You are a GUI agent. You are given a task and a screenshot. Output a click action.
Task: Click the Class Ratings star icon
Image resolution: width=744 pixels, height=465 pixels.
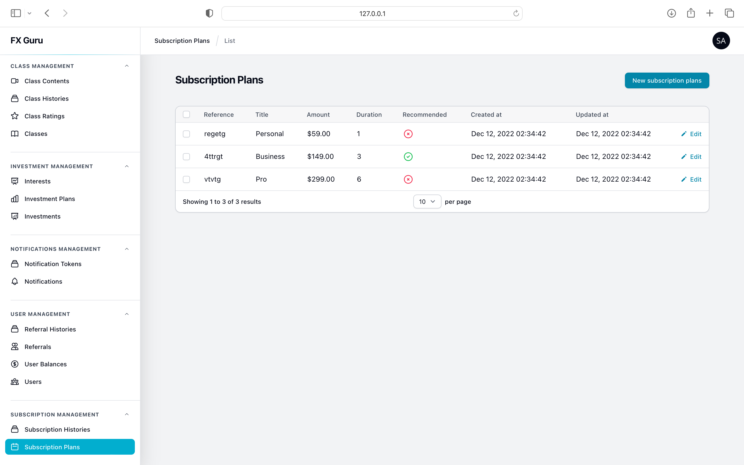14,116
